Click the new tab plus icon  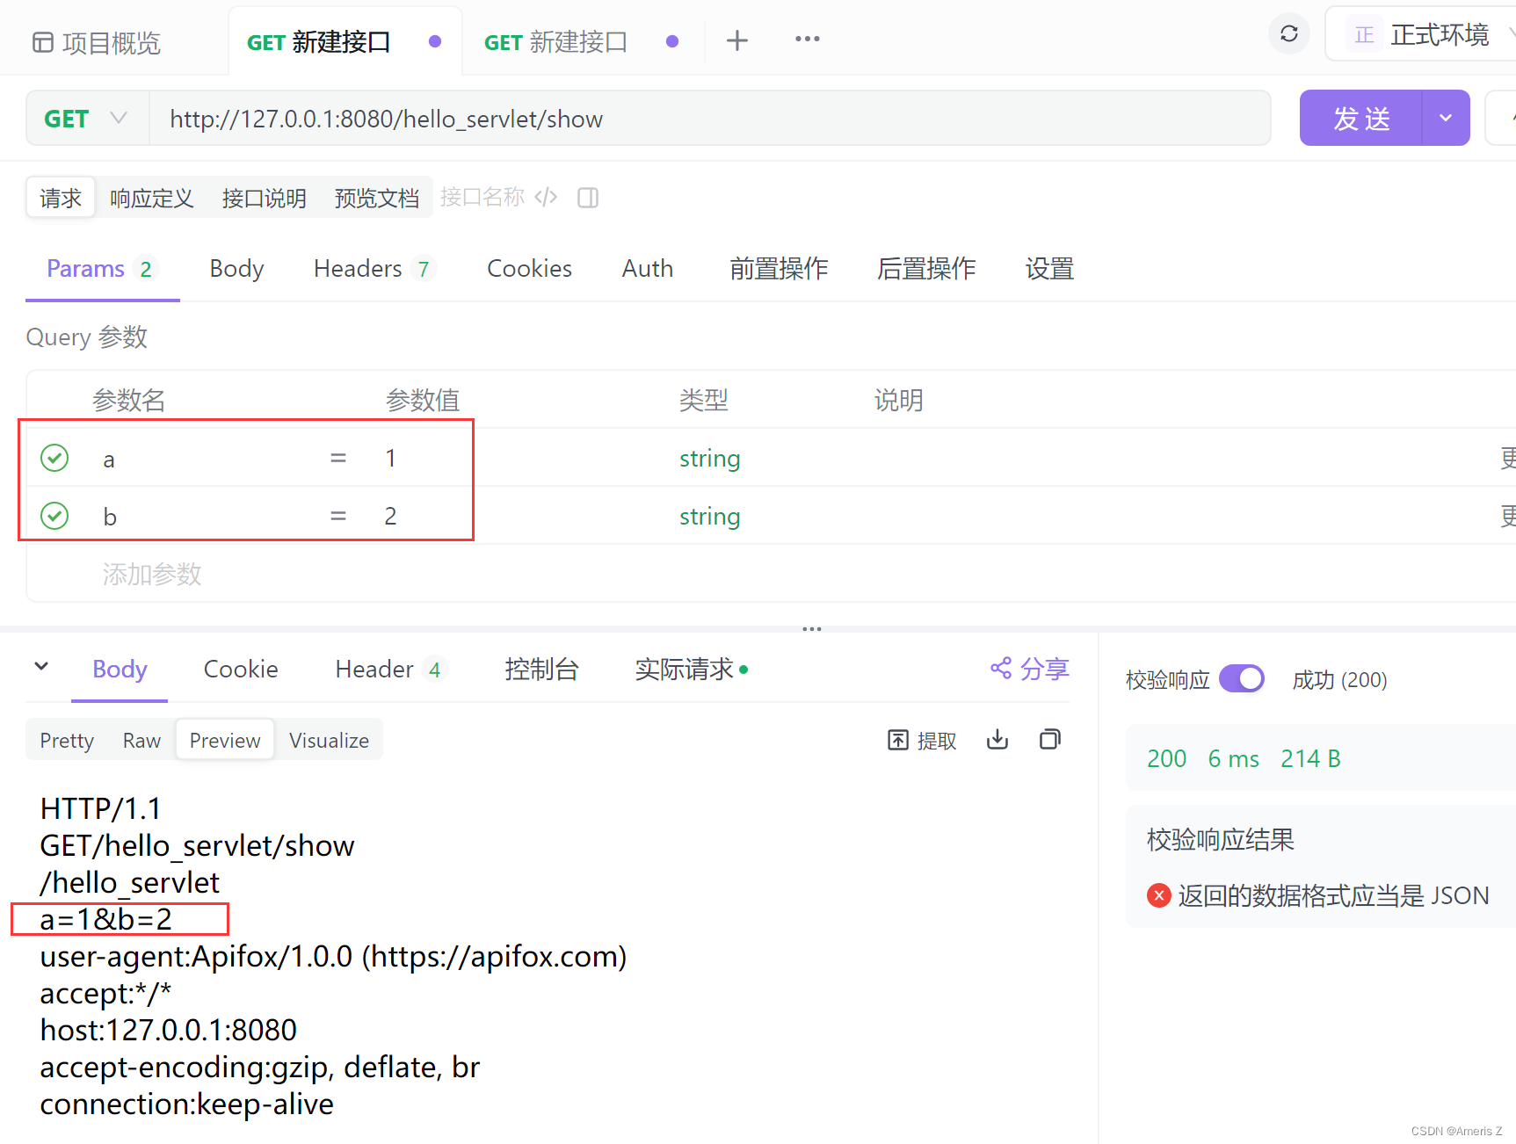click(737, 40)
